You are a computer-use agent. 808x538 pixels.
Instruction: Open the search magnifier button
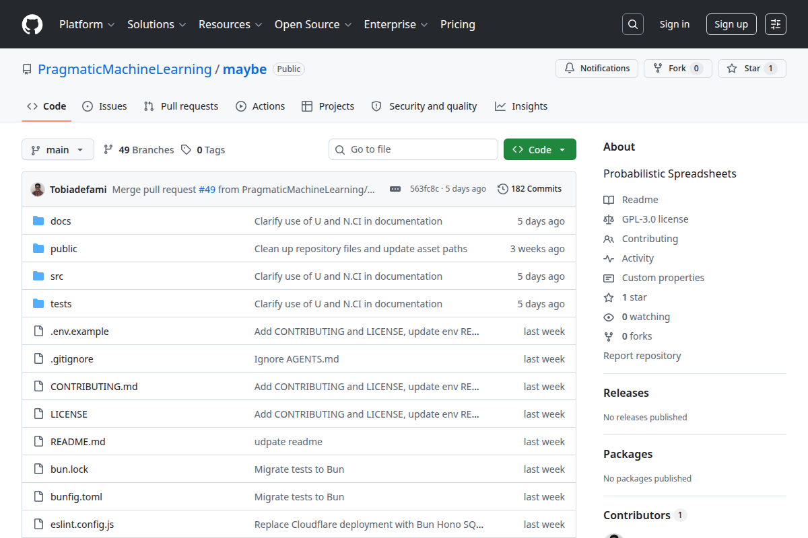pos(633,24)
